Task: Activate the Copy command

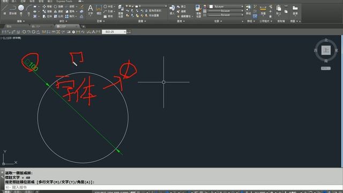Action: coord(47,11)
